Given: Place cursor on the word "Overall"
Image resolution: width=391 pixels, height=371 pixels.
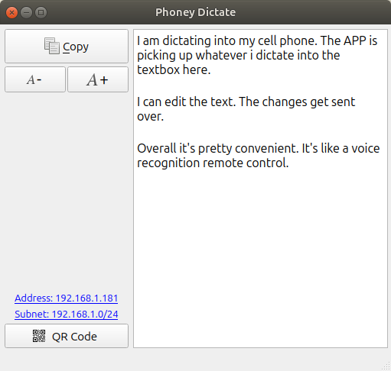Looking at the screenshot, I should pyautogui.click(x=157, y=148).
